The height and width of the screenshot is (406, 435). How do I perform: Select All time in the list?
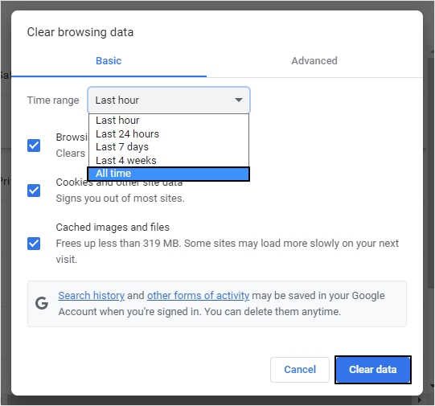(169, 174)
